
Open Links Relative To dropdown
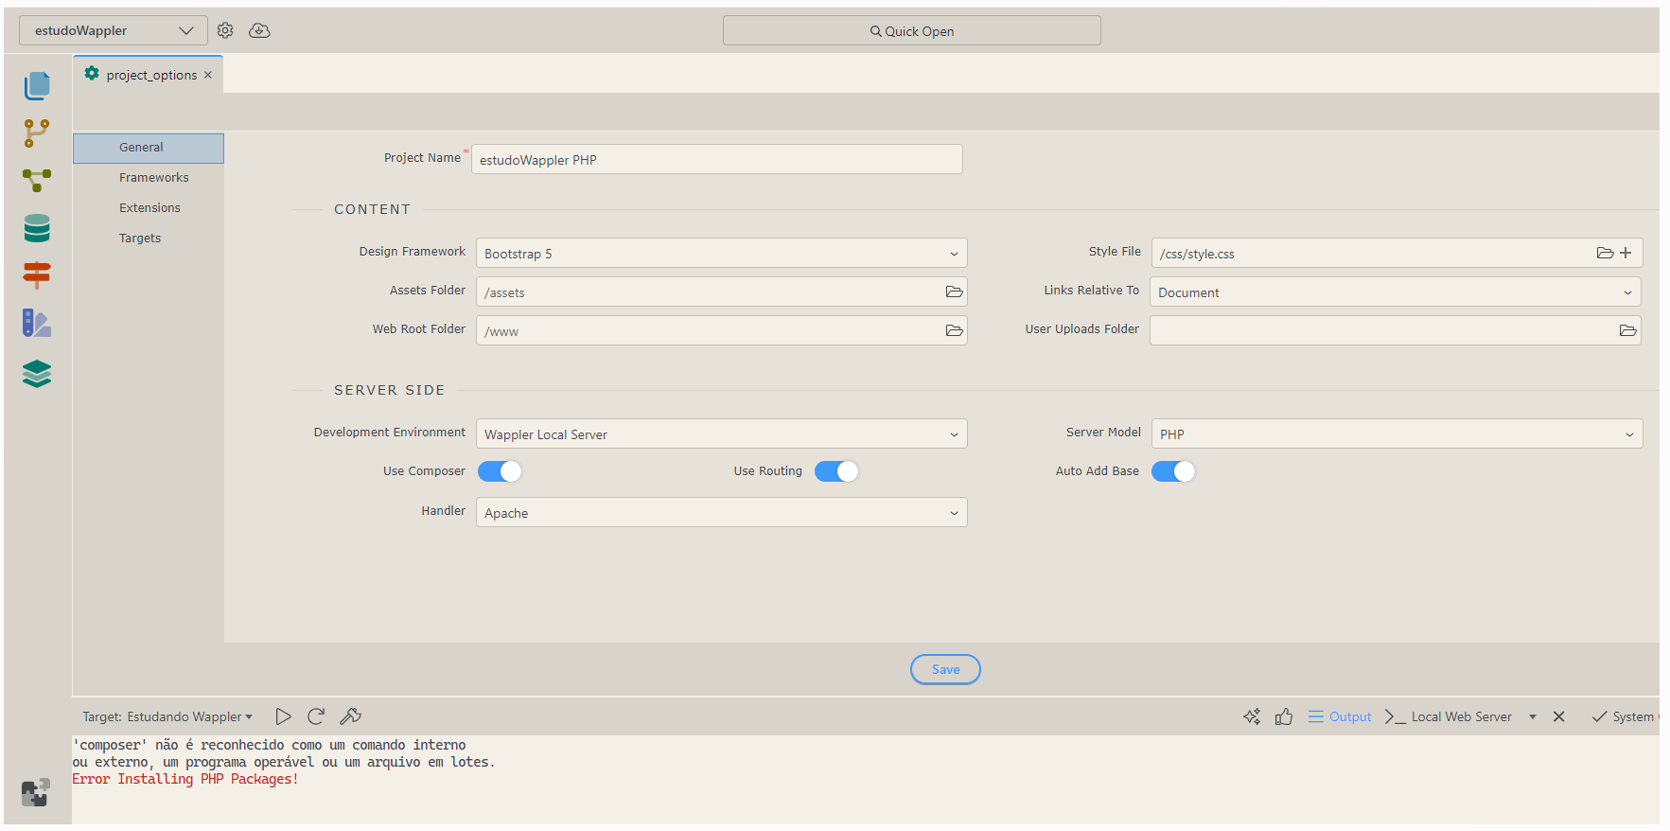click(x=1396, y=292)
